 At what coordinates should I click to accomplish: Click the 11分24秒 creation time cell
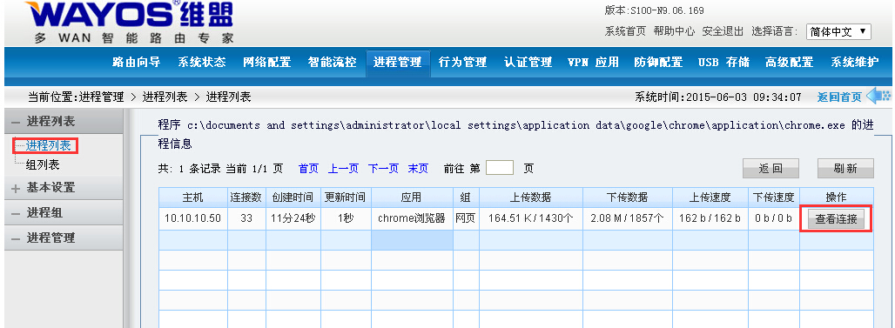pos(293,218)
